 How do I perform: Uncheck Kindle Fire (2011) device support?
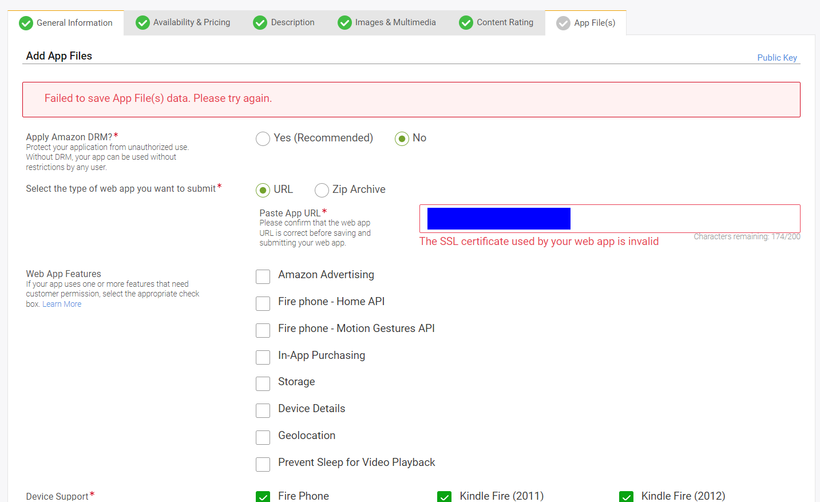tap(444, 497)
